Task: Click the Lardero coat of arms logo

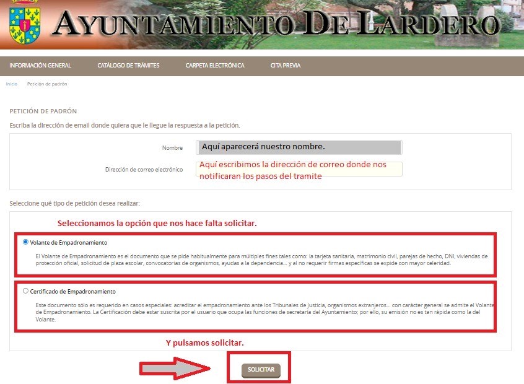Action: click(x=22, y=20)
